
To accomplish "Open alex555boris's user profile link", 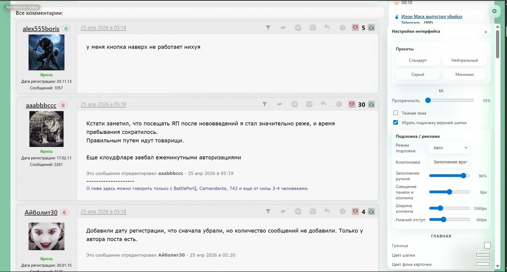I will [x=41, y=29].
